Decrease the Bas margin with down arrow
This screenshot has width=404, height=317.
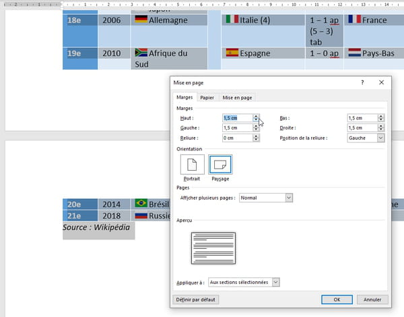point(381,120)
